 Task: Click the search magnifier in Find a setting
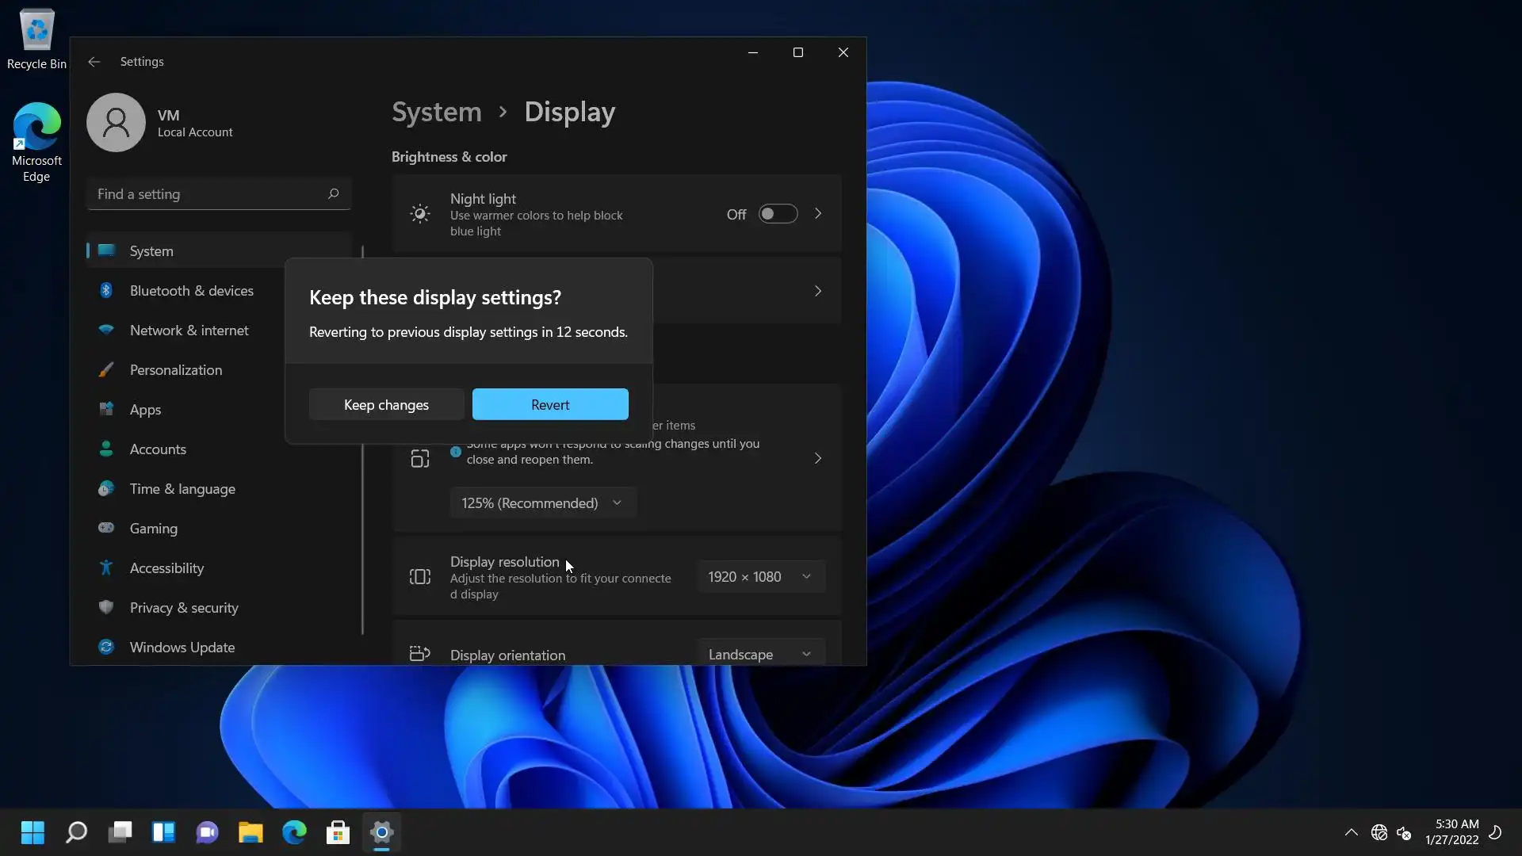point(333,194)
